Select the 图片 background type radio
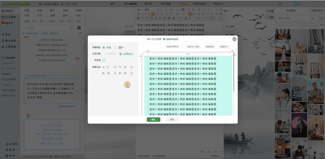Viewport: 325px width, 159px height. [116, 48]
